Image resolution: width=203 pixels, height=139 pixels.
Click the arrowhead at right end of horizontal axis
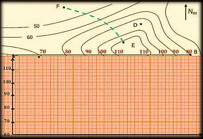200,134
